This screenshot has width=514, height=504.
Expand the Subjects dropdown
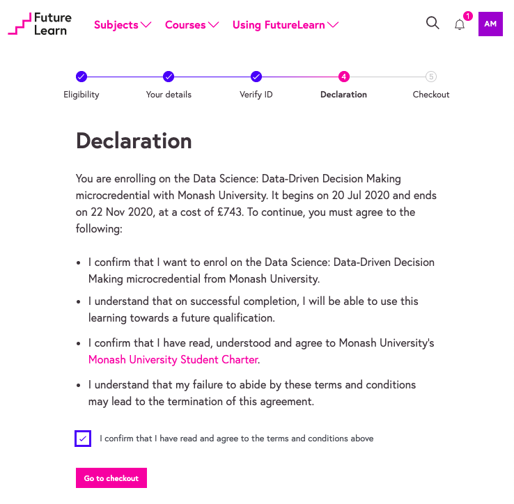123,25
